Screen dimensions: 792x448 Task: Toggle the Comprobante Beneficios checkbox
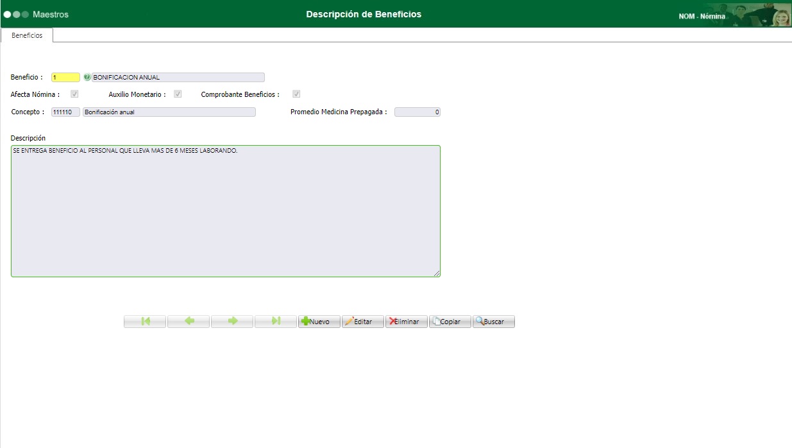pyautogui.click(x=296, y=94)
